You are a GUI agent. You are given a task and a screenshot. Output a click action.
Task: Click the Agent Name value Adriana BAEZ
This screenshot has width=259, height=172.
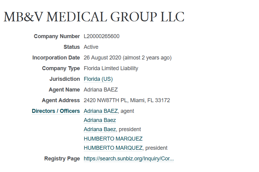click(101, 90)
